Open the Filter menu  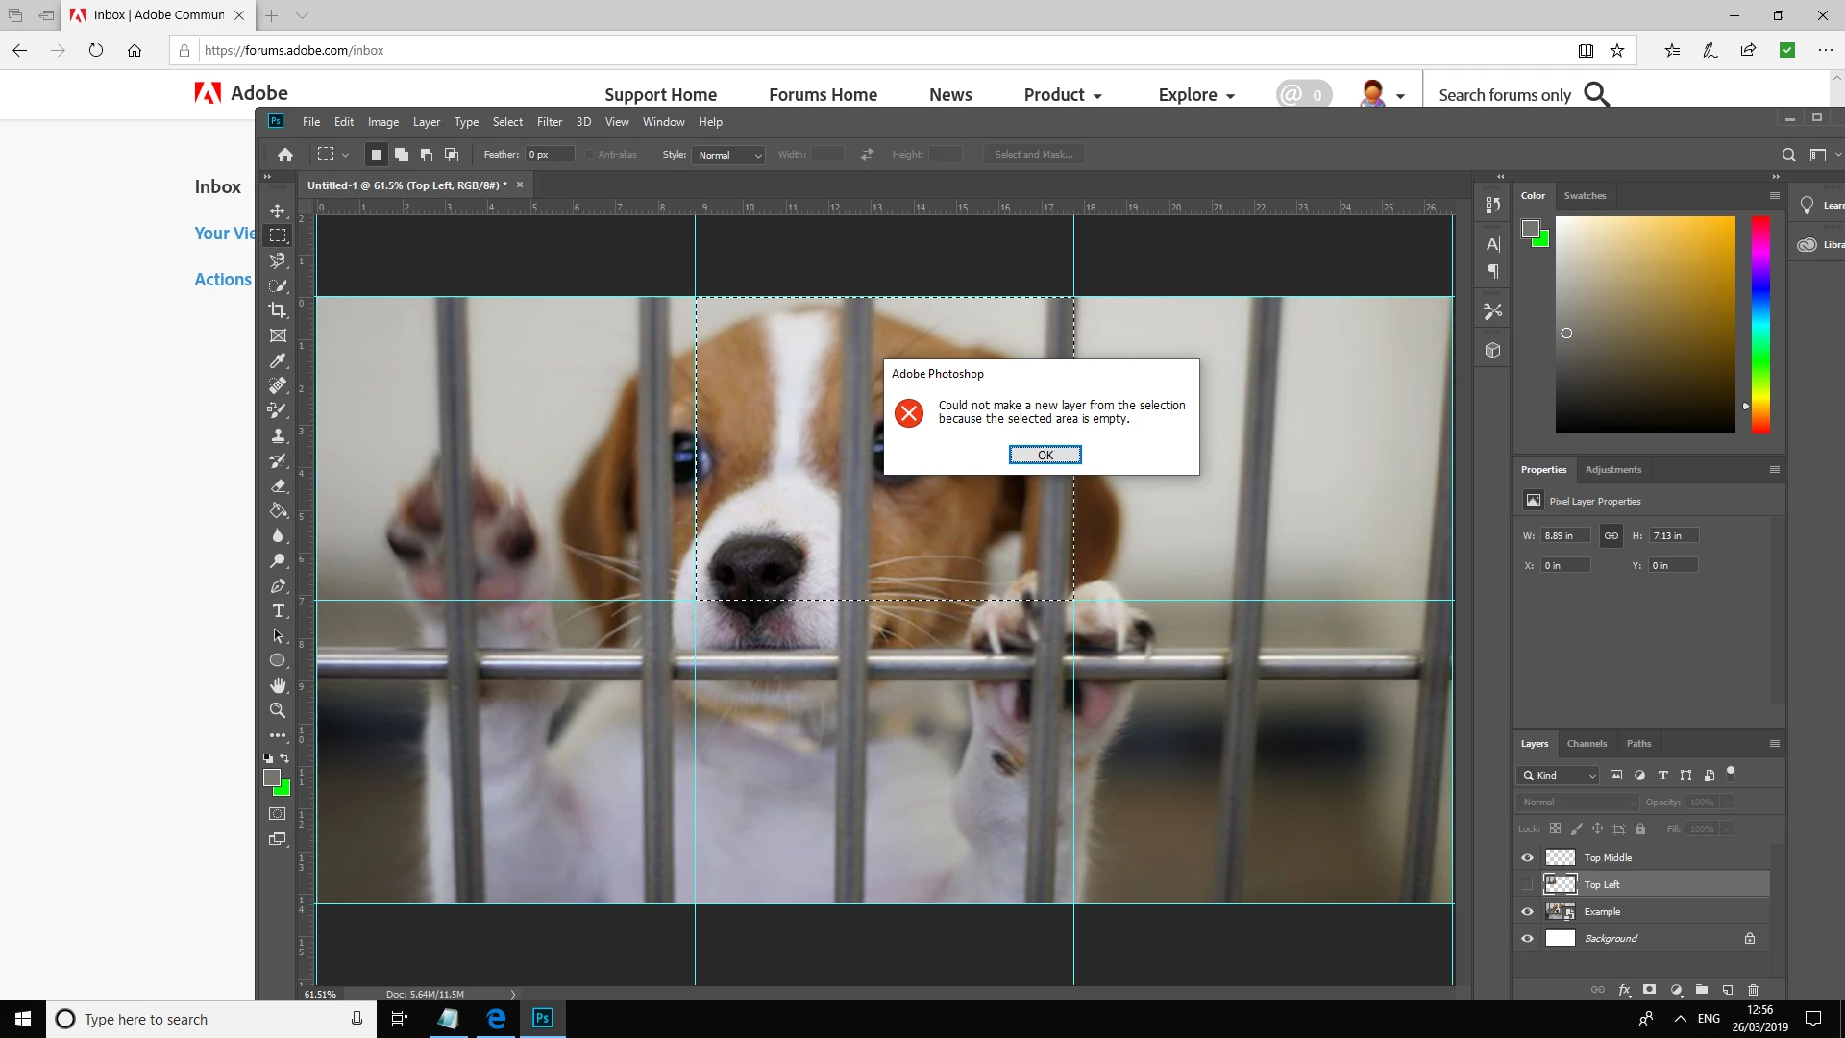pos(549,122)
